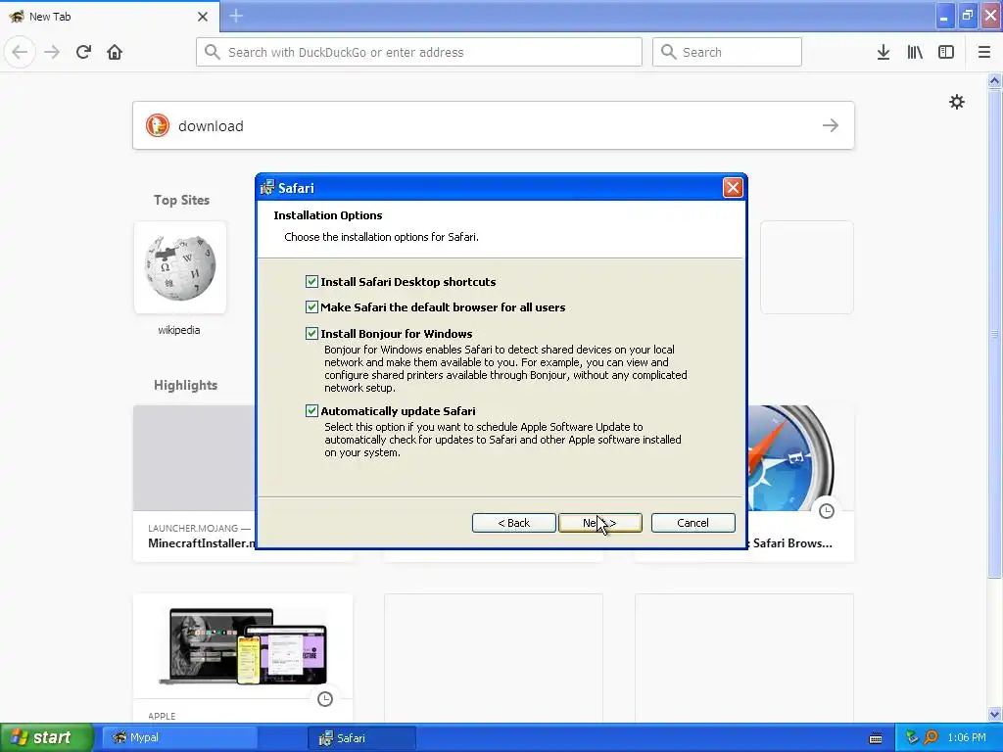
Task: Reload the current page
Action: [83, 52]
